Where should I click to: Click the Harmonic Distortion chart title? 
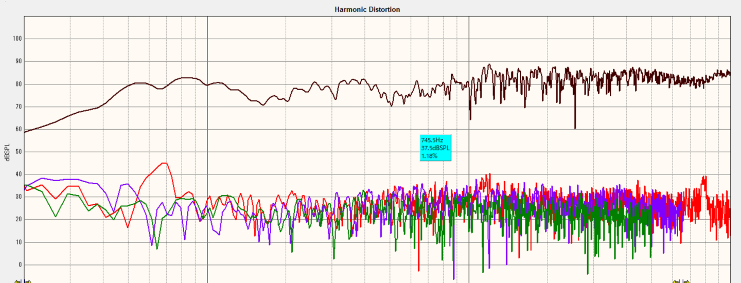pyautogui.click(x=367, y=9)
